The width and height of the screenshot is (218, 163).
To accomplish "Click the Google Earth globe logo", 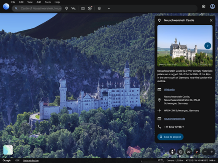I will [6, 7].
